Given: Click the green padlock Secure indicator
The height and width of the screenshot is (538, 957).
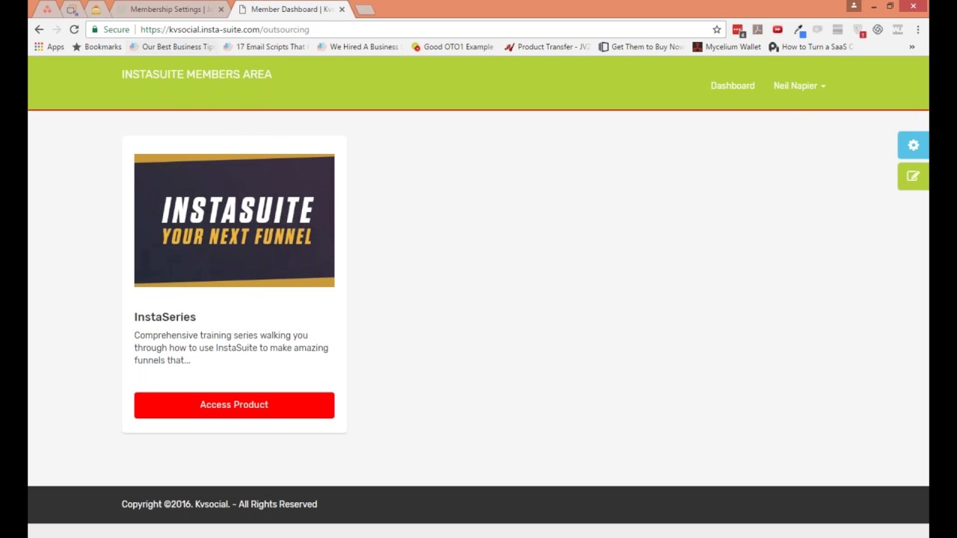Looking at the screenshot, I should pos(111,30).
